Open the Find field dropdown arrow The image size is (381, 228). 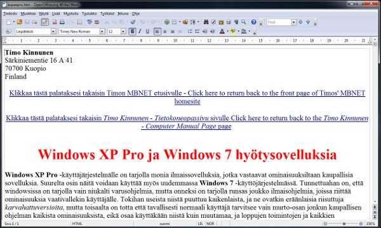294,22
